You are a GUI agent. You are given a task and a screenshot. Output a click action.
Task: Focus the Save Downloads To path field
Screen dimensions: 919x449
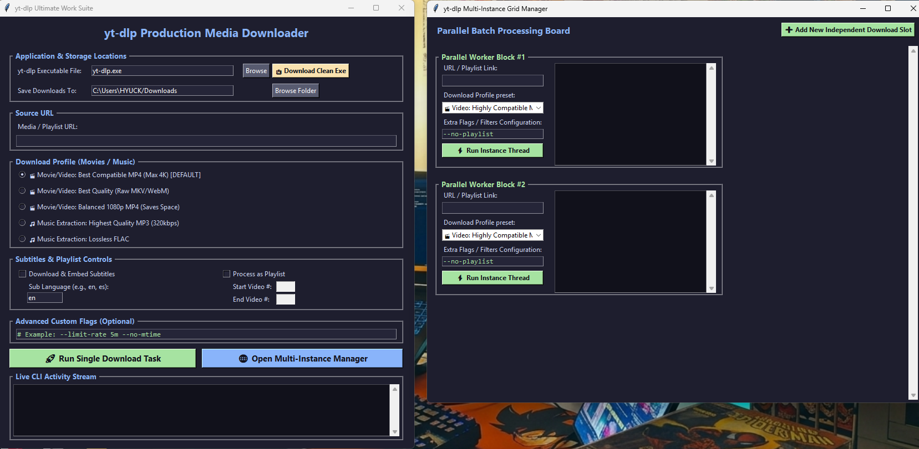[163, 91]
